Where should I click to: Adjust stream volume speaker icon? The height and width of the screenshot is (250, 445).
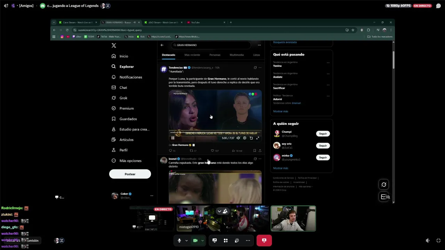click(x=428, y=240)
